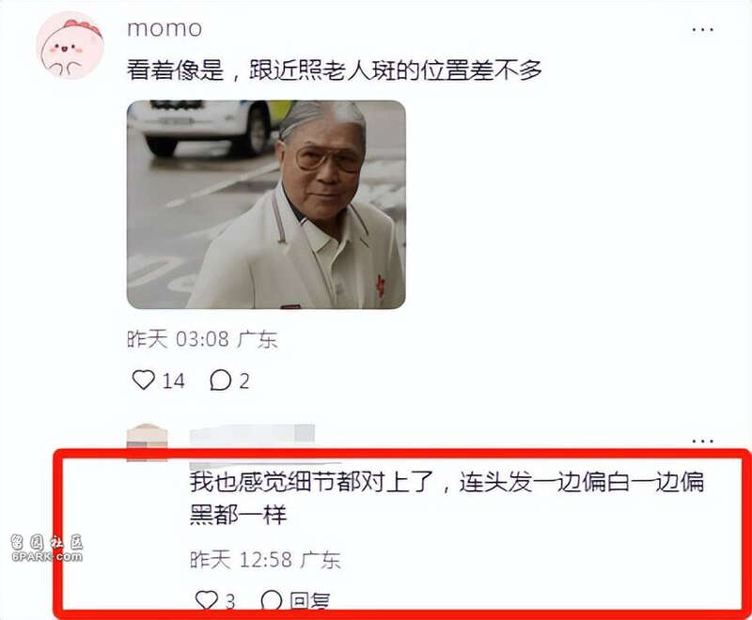The image size is (752, 620).
Task: Click the reply like count 3
Action: point(230,601)
